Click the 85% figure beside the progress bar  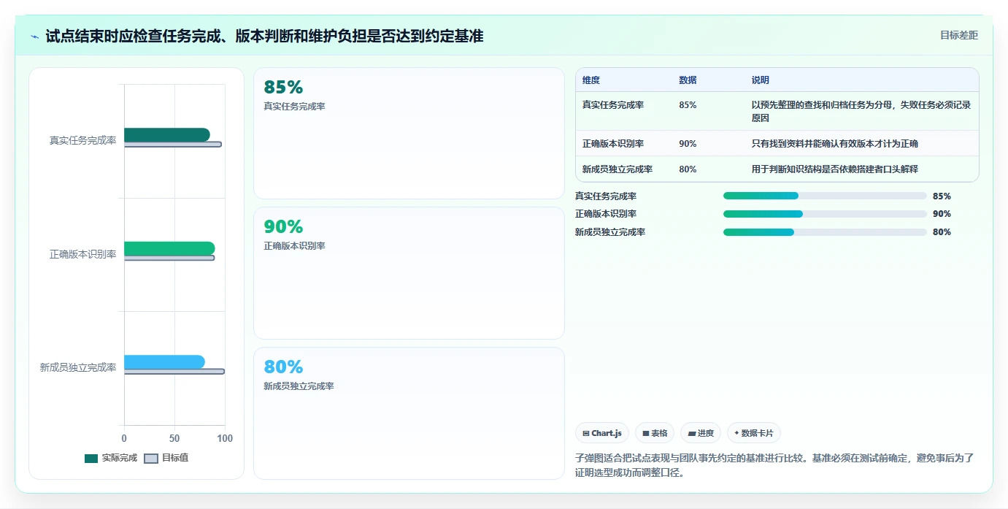coord(942,196)
